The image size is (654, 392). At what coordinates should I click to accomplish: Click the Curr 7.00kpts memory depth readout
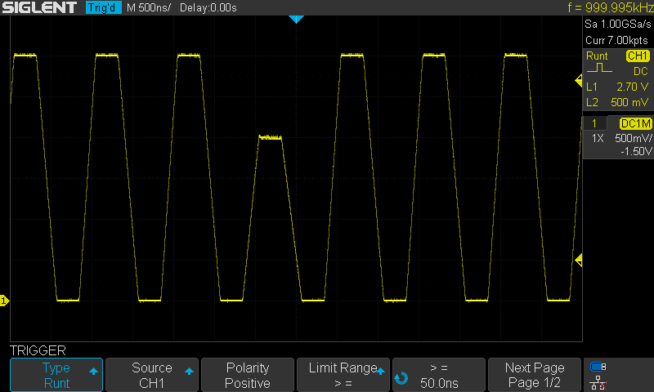point(616,40)
